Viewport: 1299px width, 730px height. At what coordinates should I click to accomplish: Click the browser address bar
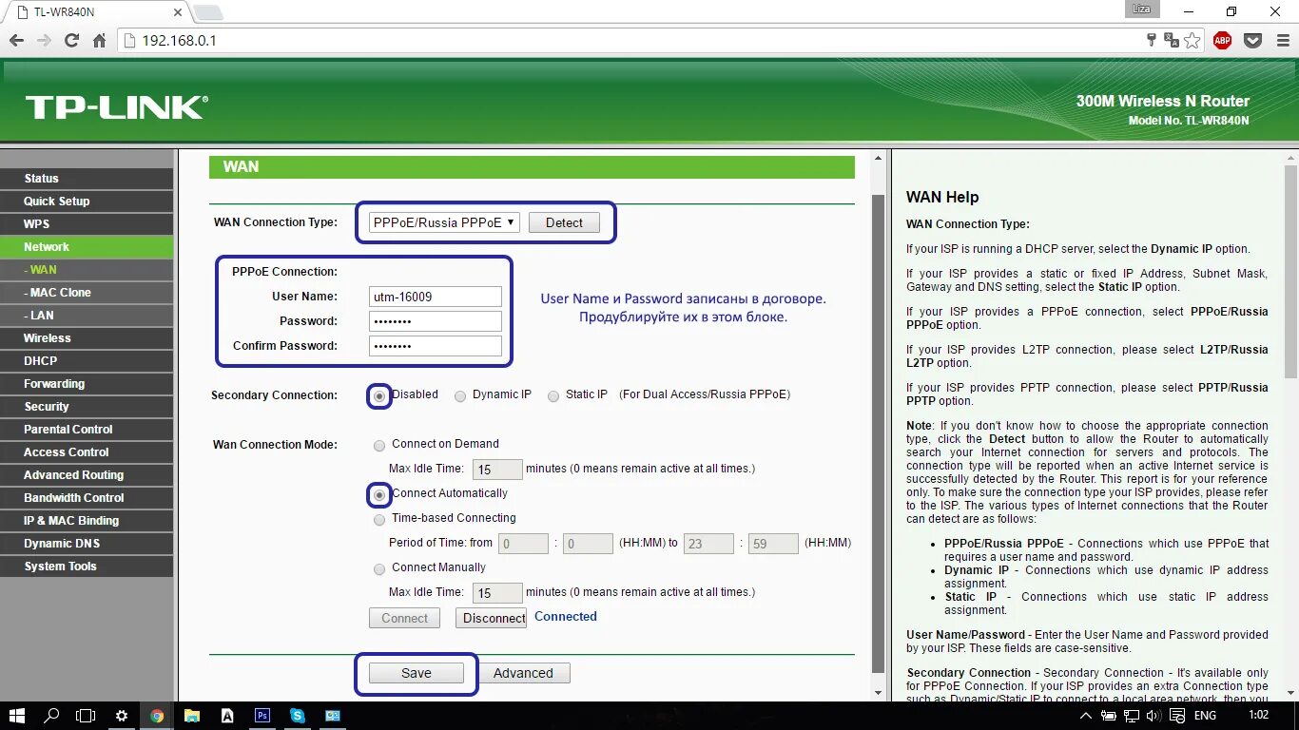[628, 41]
